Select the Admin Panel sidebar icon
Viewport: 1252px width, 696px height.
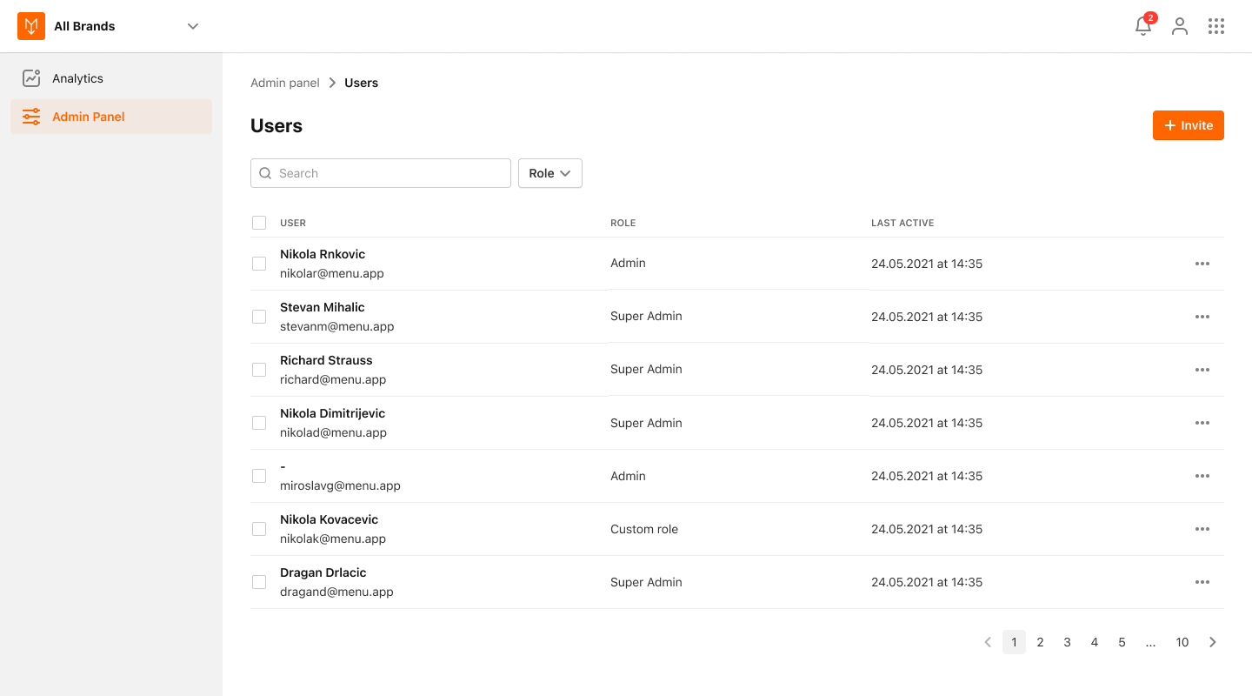31,116
